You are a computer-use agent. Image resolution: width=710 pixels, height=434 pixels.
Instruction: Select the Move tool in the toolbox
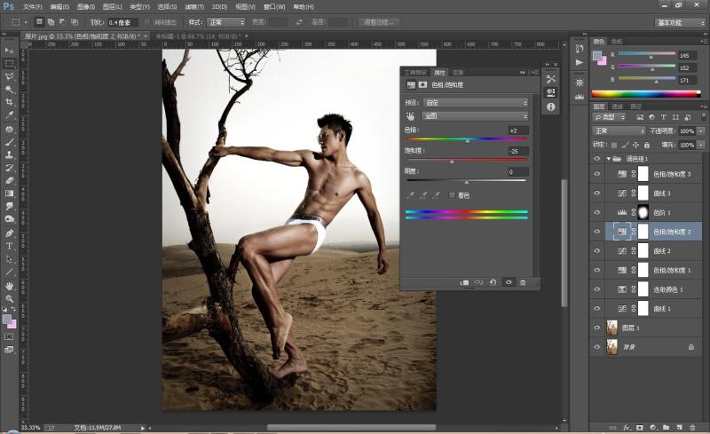point(9,50)
